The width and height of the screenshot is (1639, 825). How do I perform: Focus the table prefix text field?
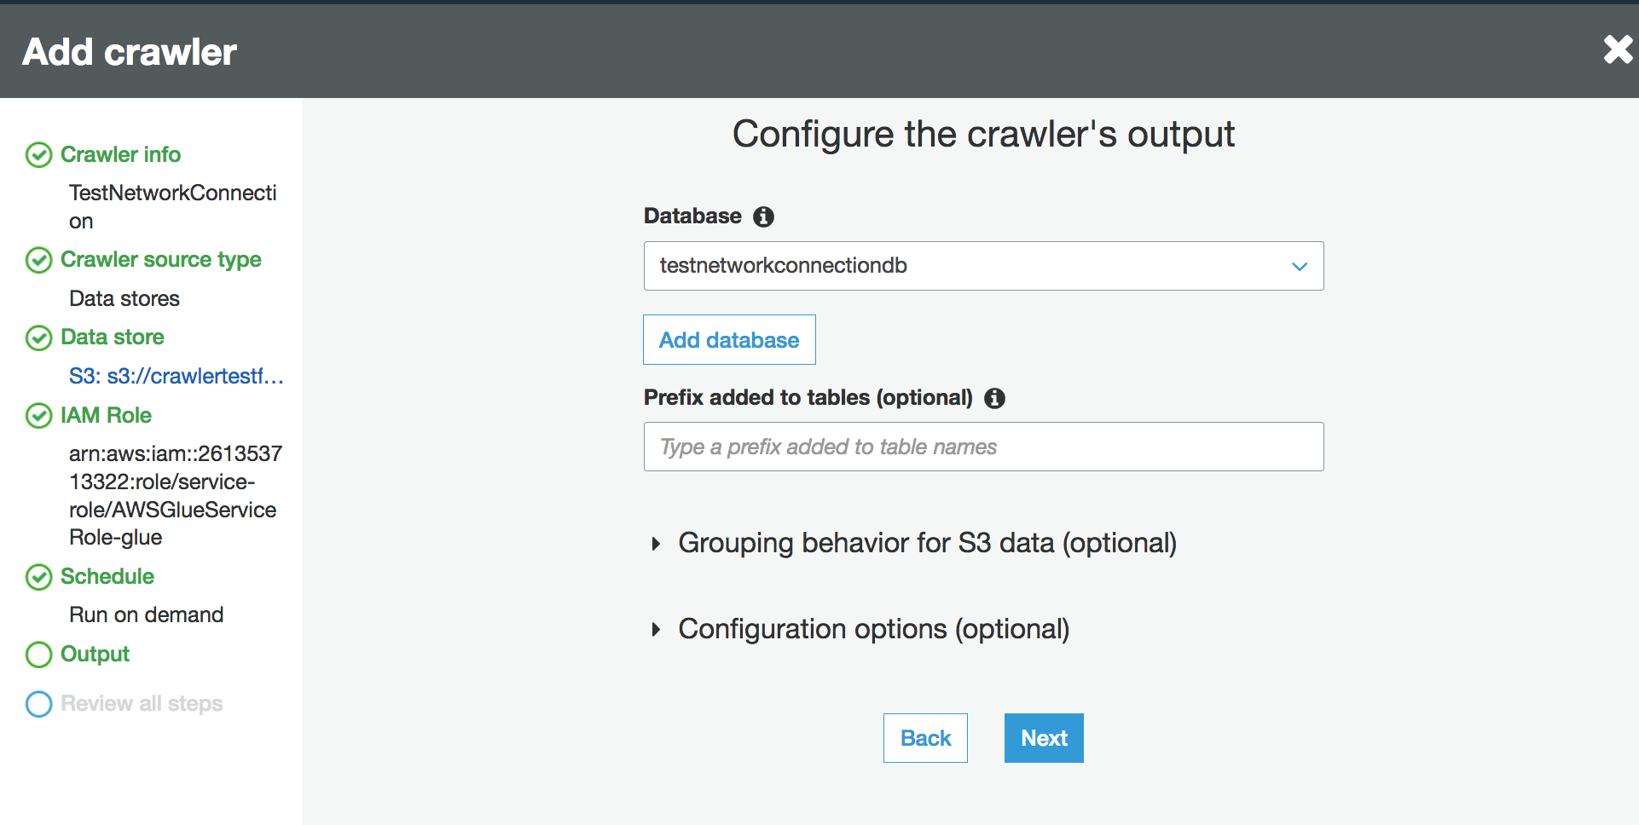pos(983,447)
